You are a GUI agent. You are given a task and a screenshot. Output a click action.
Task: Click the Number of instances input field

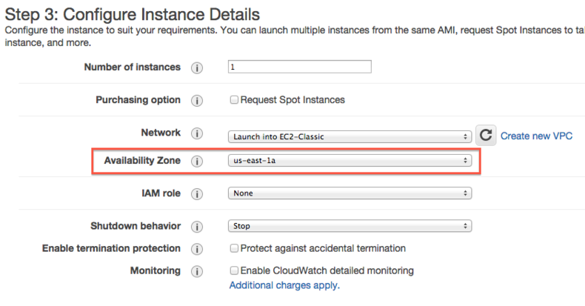tap(299, 67)
